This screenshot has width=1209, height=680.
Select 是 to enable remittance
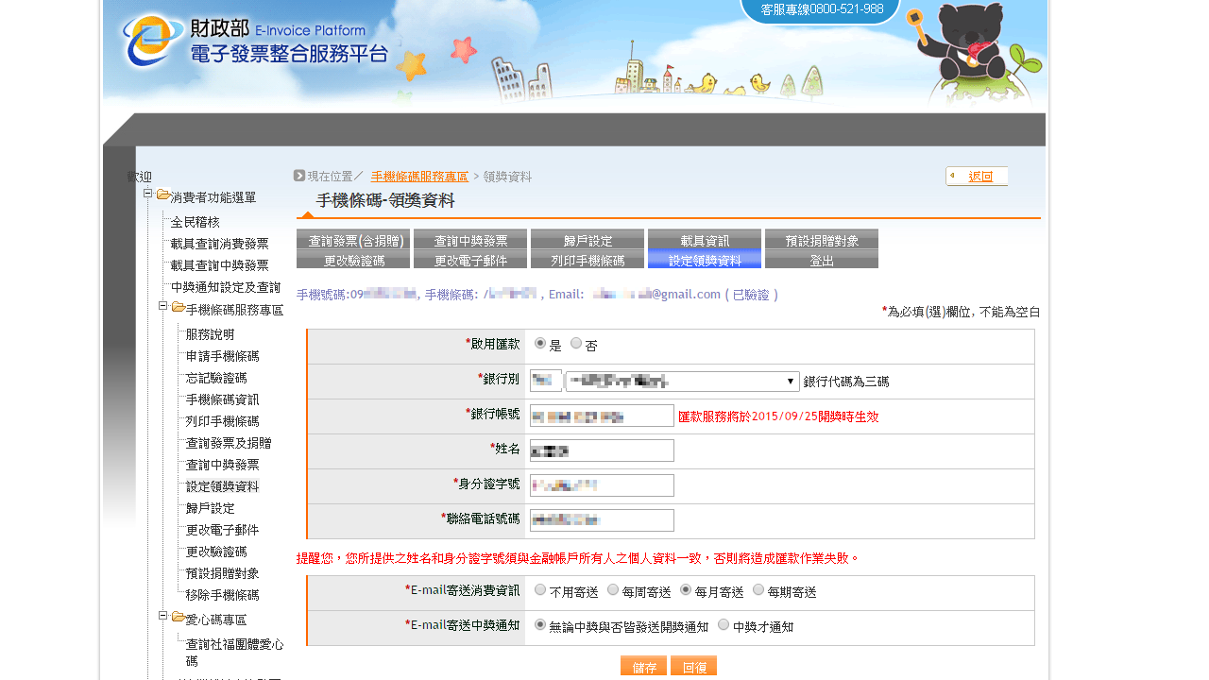(x=540, y=344)
